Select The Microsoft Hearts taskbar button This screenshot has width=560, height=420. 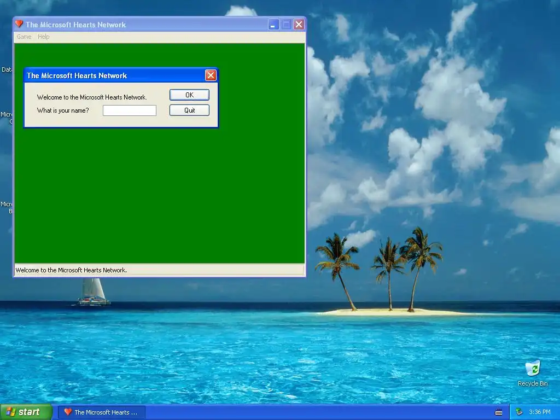click(x=102, y=412)
